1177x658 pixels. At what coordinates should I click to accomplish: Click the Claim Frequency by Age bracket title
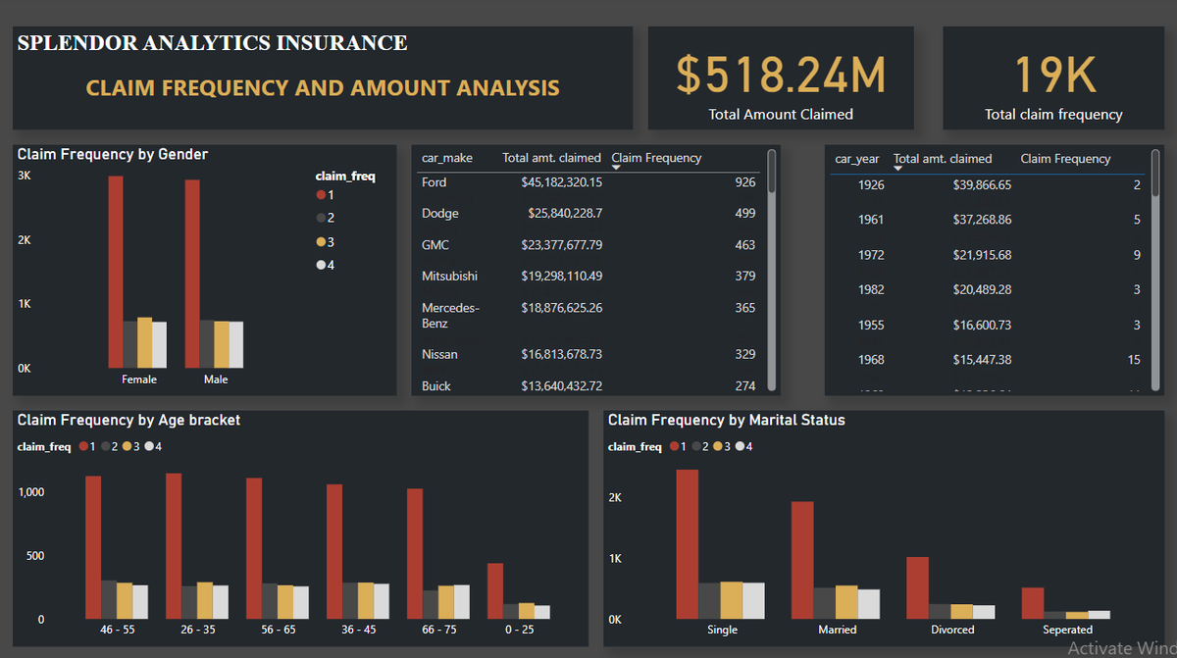click(x=128, y=421)
